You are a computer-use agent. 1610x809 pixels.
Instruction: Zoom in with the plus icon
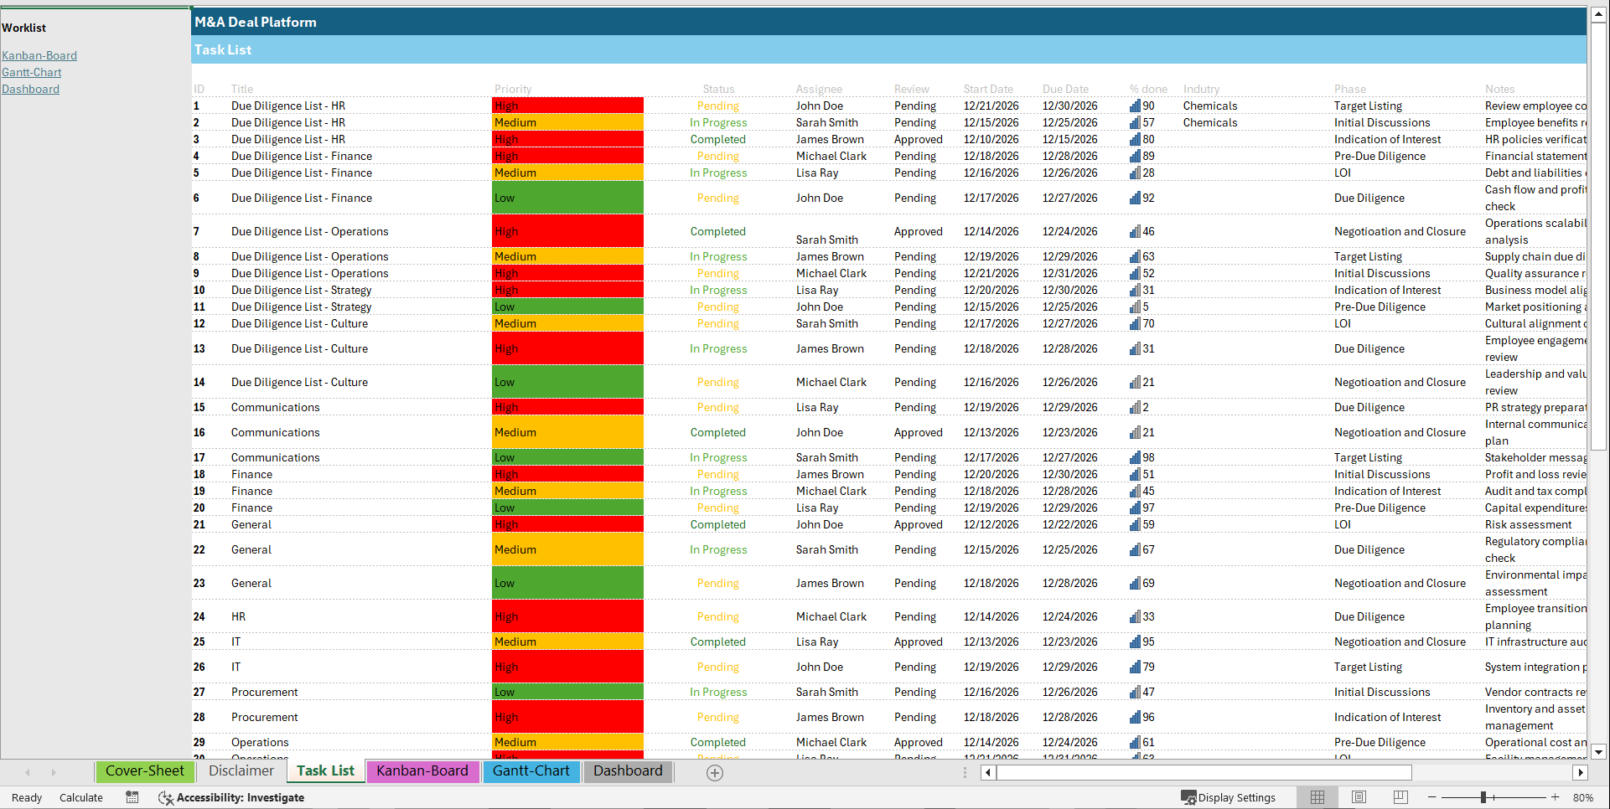pyautogui.click(x=1555, y=797)
